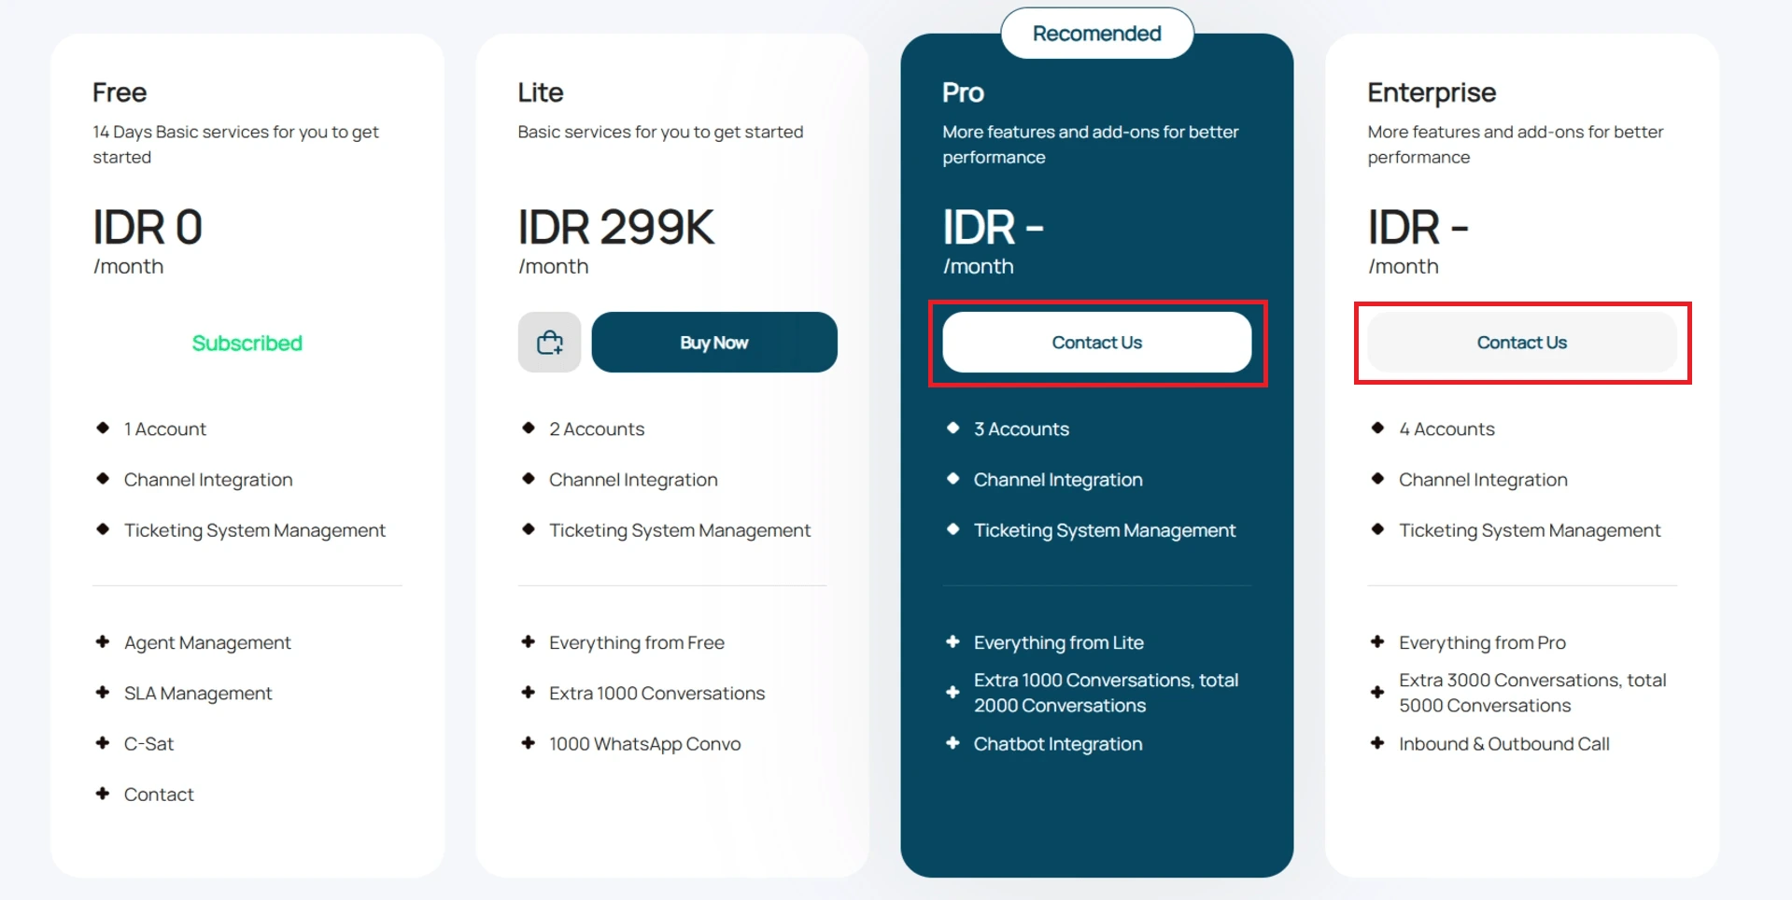Click the diamond bullet beside 4 Accounts

(x=1377, y=428)
